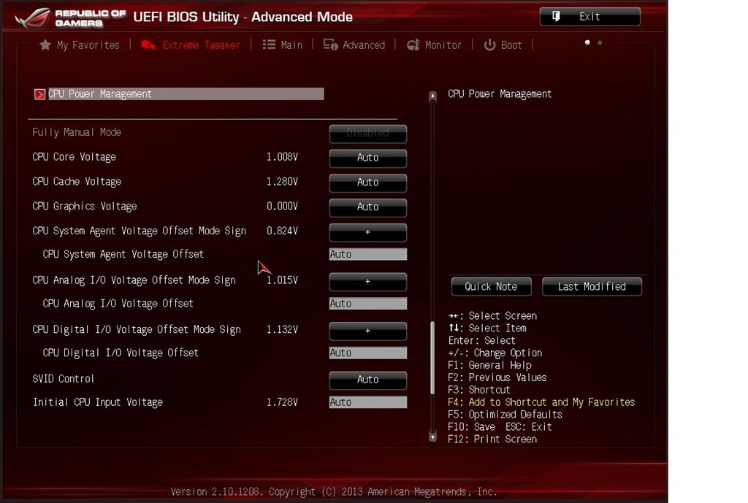Select the CPU Graphics Voltage label
Screen dimensions: 748x503
(85, 207)
